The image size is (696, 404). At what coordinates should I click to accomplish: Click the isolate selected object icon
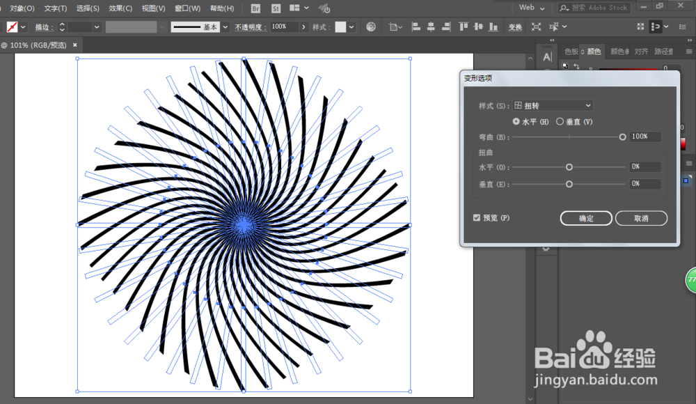point(536,27)
